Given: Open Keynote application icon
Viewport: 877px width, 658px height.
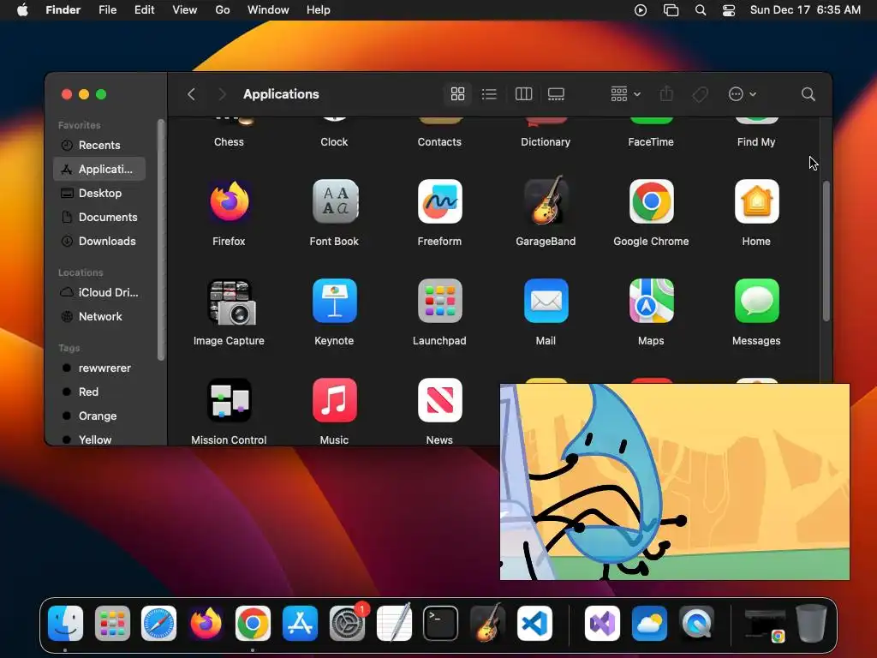Looking at the screenshot, I should click(x=335, y=301).
